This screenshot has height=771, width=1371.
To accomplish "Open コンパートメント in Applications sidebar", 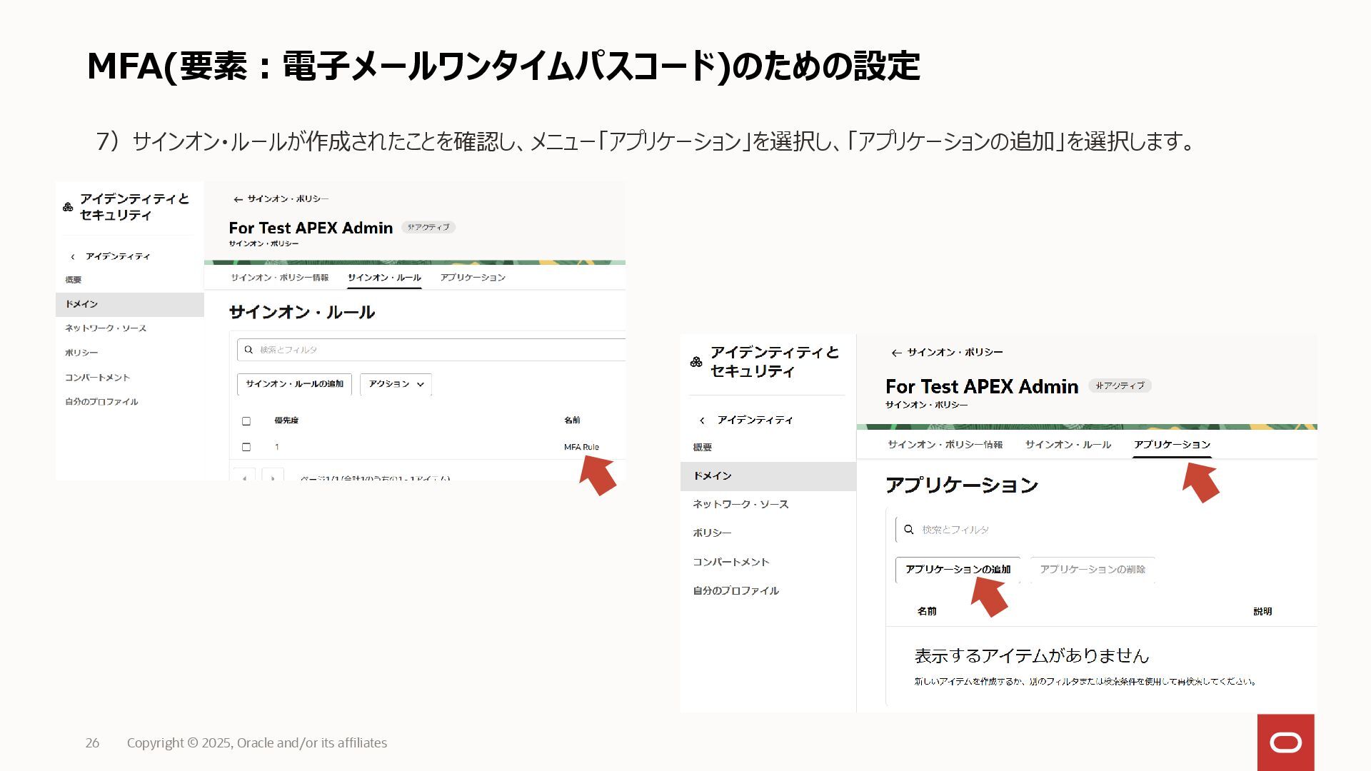I will tap(730, 563).
